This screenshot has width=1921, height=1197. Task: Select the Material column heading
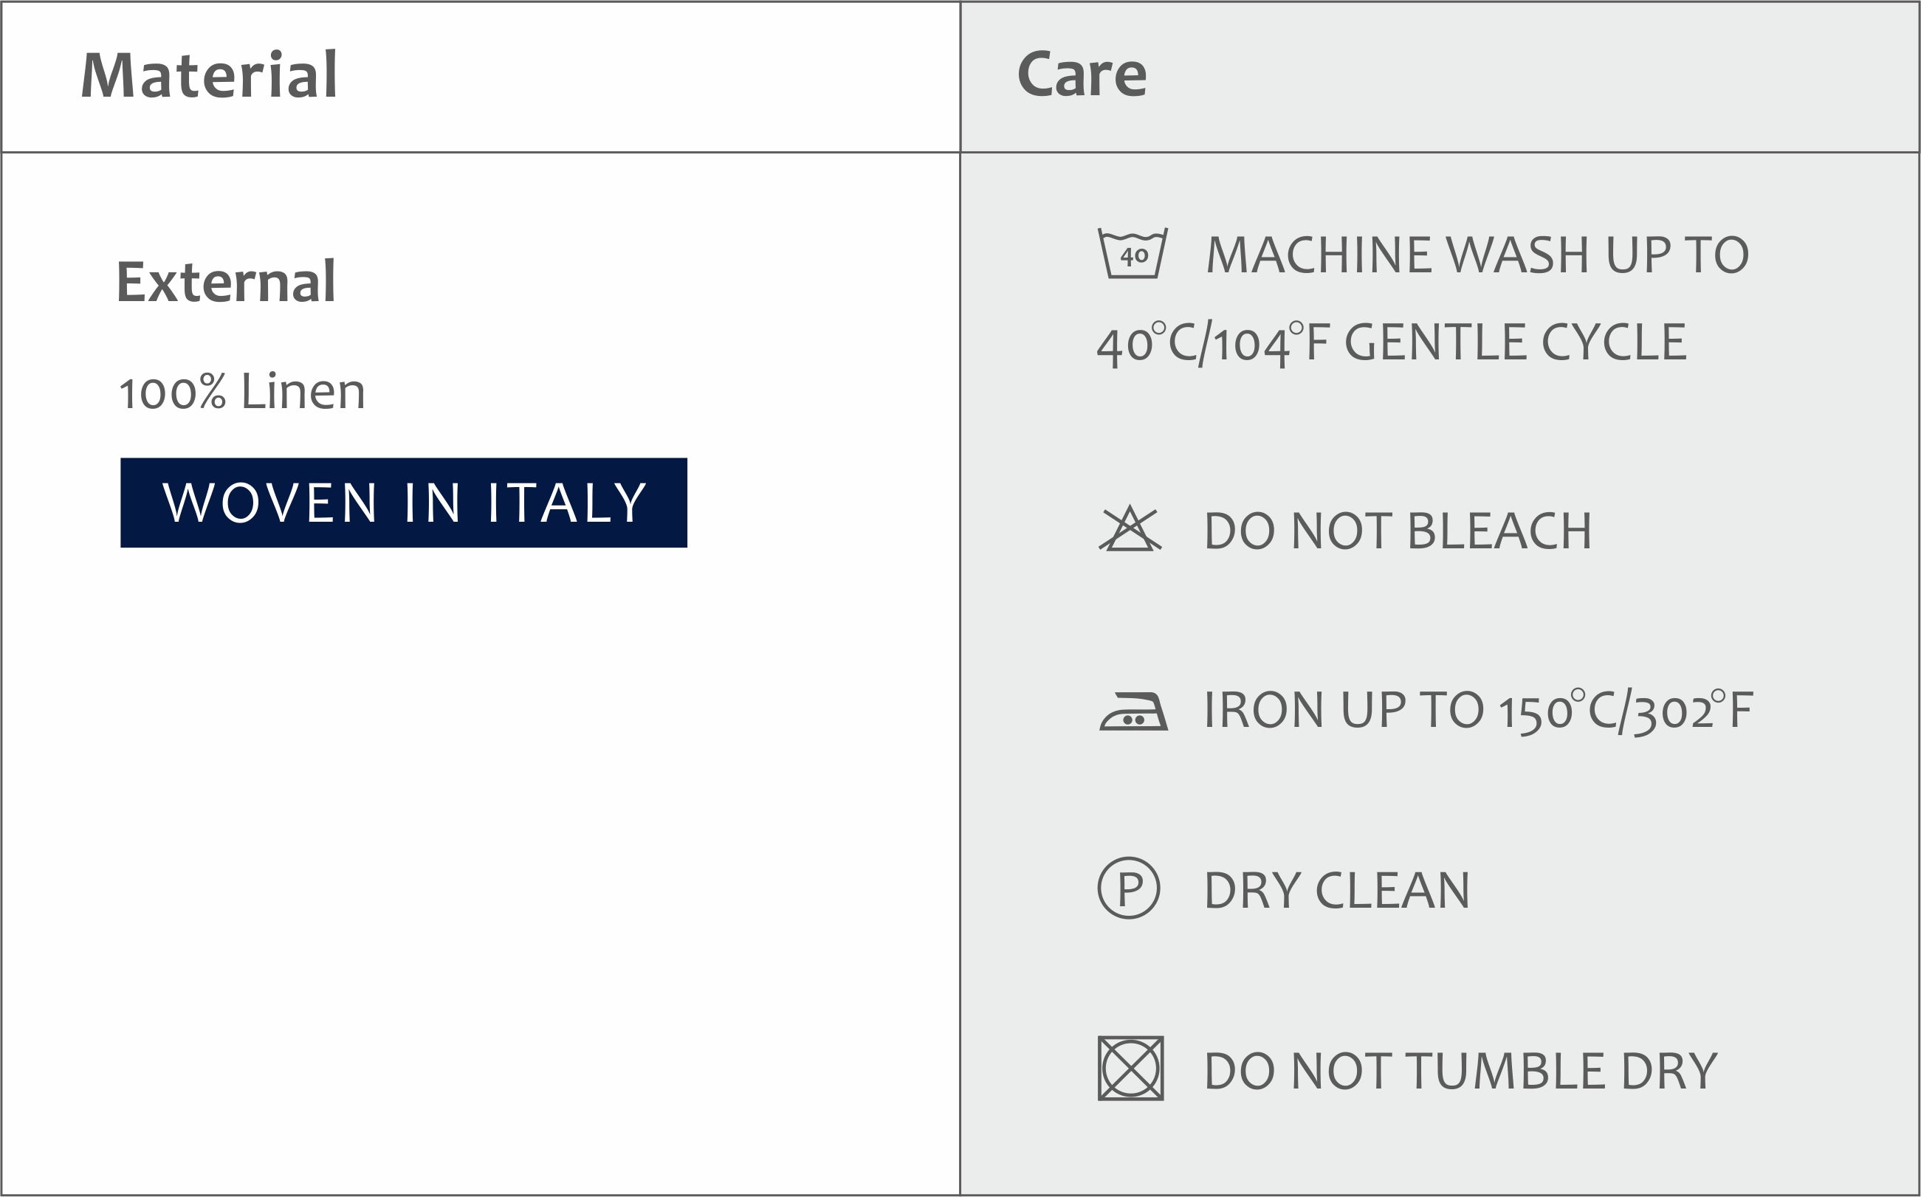210,75
